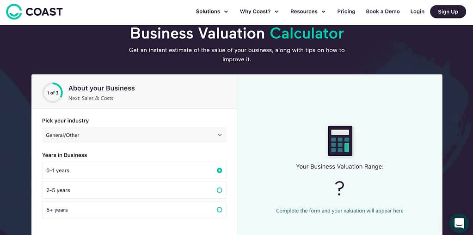Screen dimensions: 473x235
Task: Click the COAST wordmark text
Action: (x=44, y=12)
